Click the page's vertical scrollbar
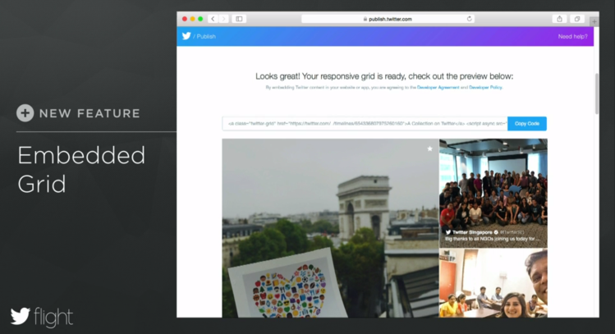615x334 pixels. 597,94
